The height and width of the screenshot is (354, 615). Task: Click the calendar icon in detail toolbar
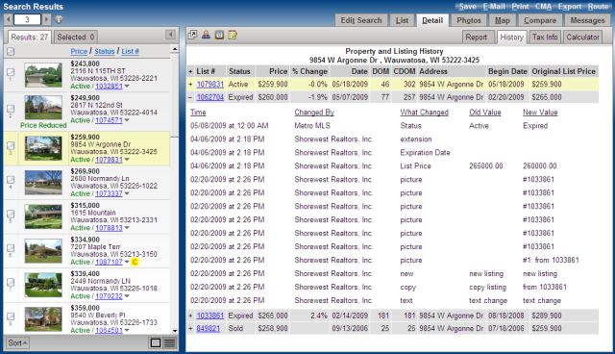coord(219,35)
